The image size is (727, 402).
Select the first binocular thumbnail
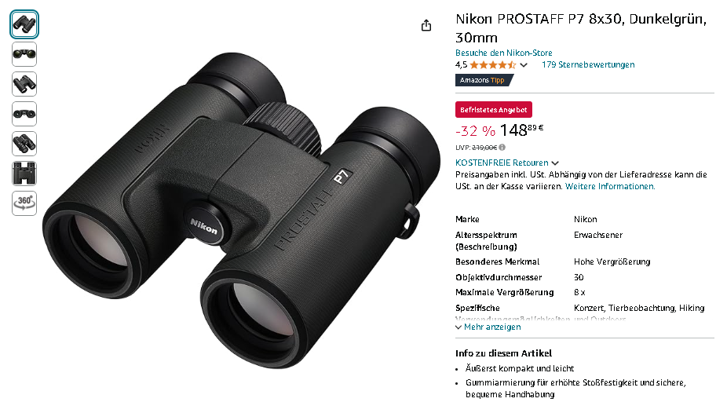(24, 24)
